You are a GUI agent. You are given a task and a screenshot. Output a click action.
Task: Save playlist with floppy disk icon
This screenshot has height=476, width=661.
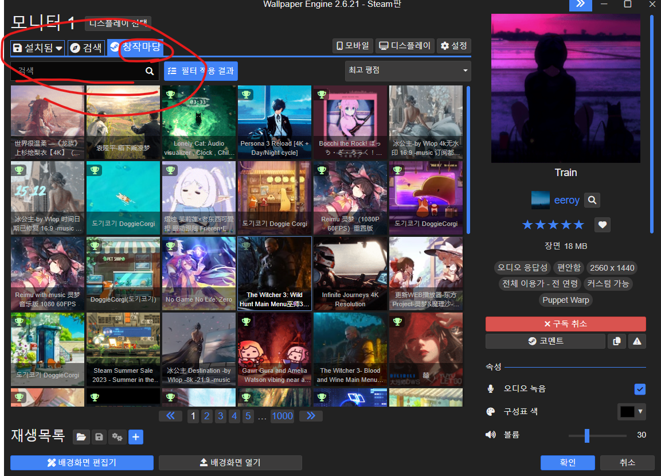click(99, 437)
